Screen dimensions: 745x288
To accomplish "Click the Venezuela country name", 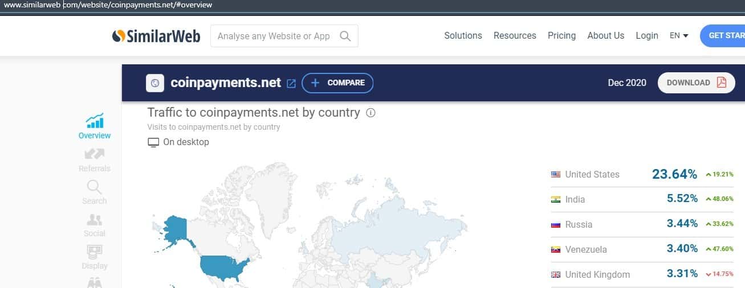I will 586,250.
